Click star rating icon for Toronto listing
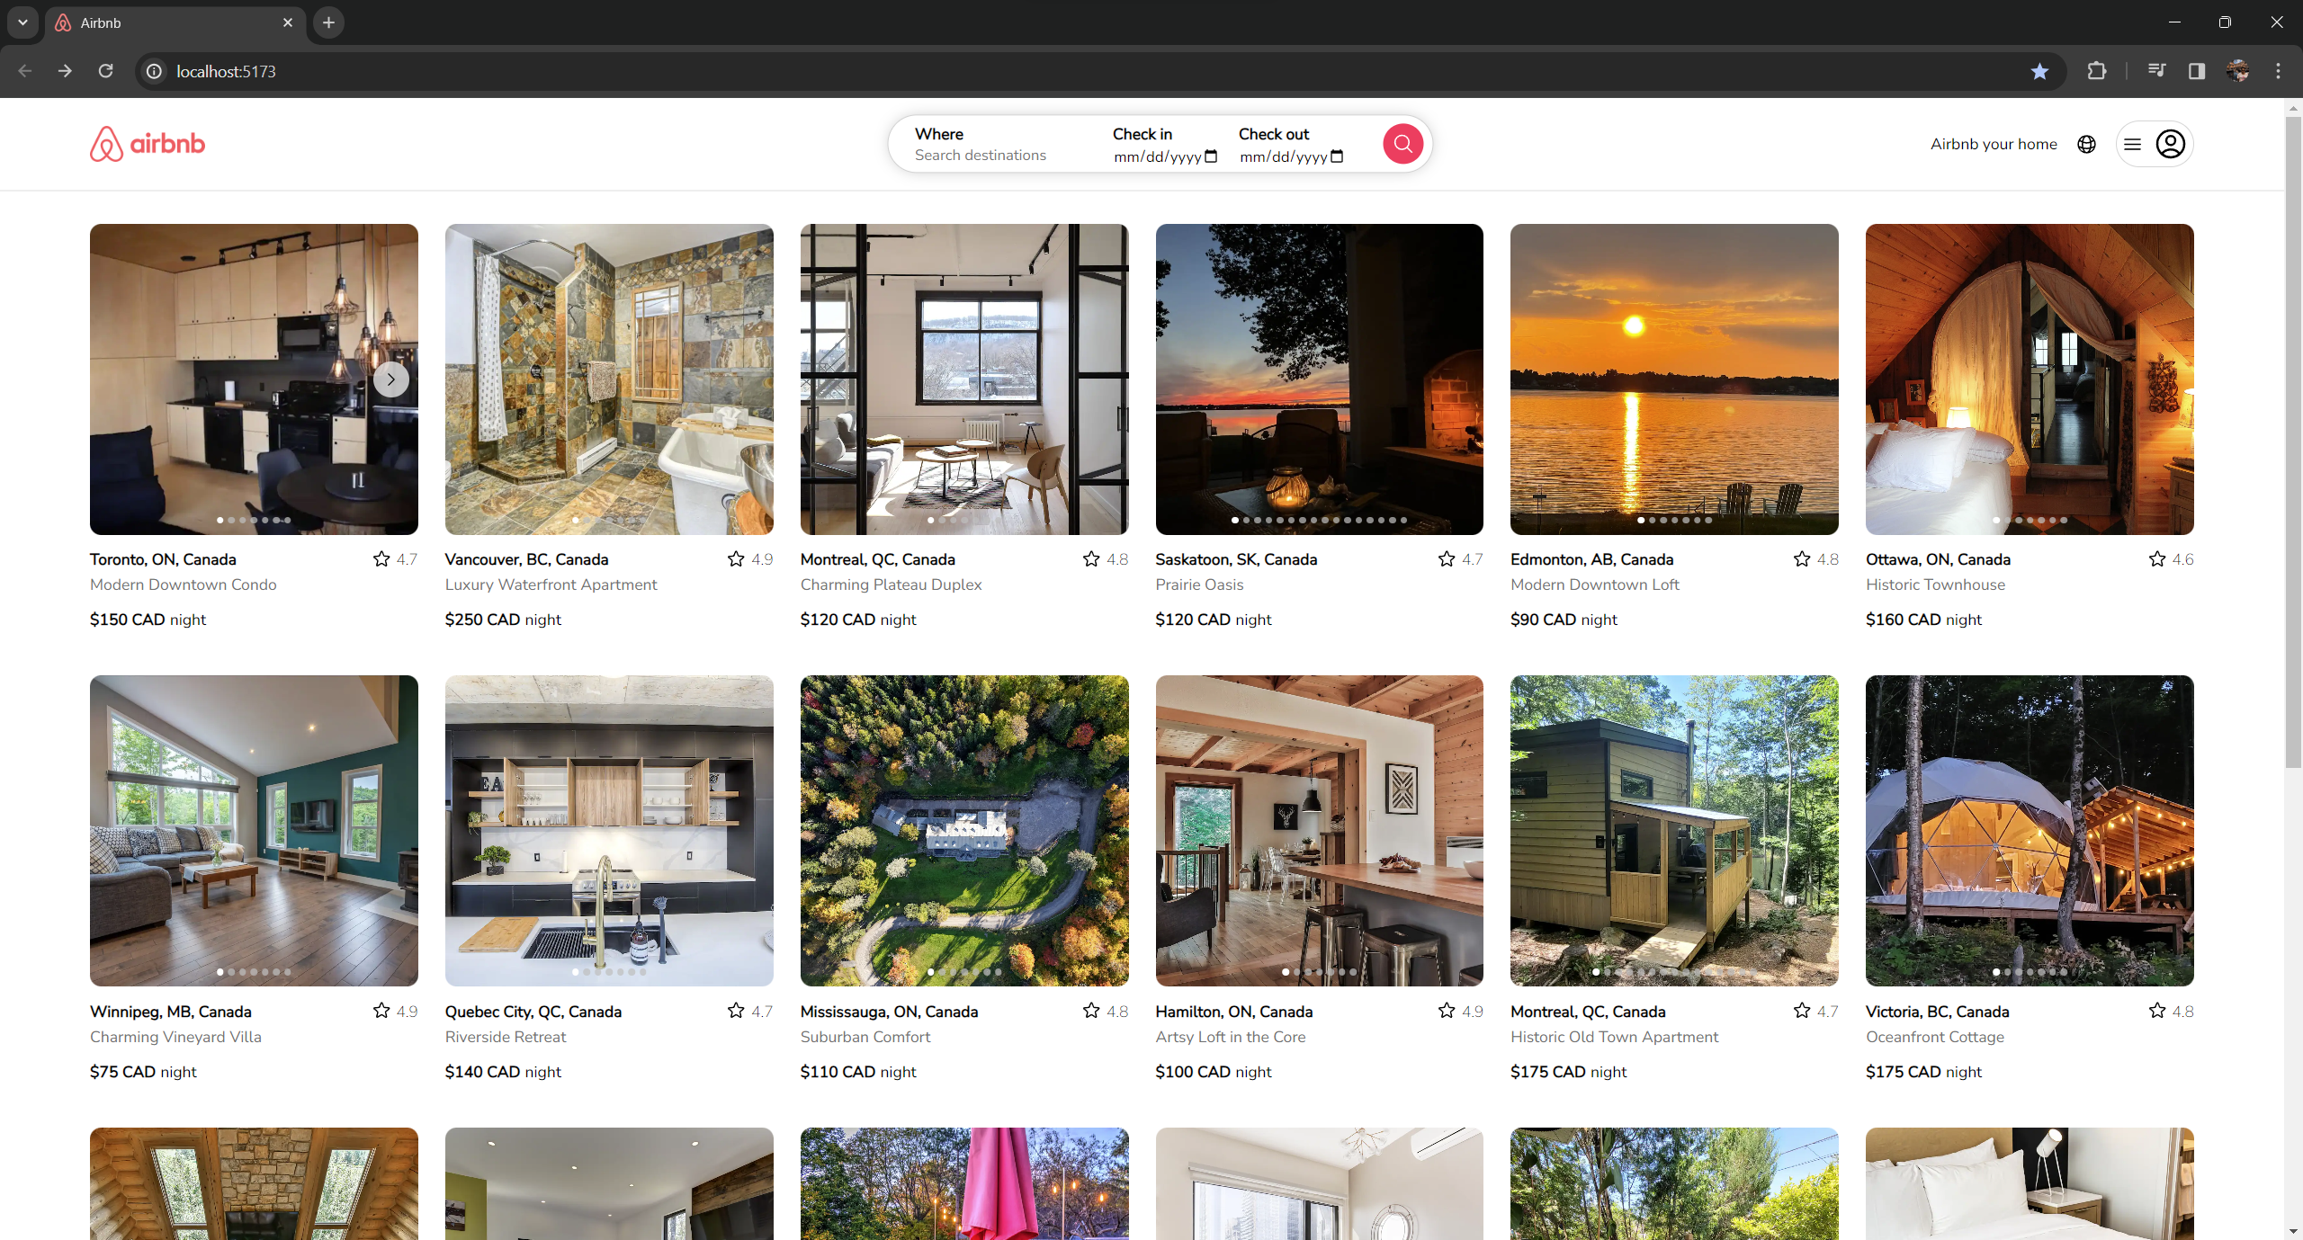The image size is (2303, 1240). point(381,559)
